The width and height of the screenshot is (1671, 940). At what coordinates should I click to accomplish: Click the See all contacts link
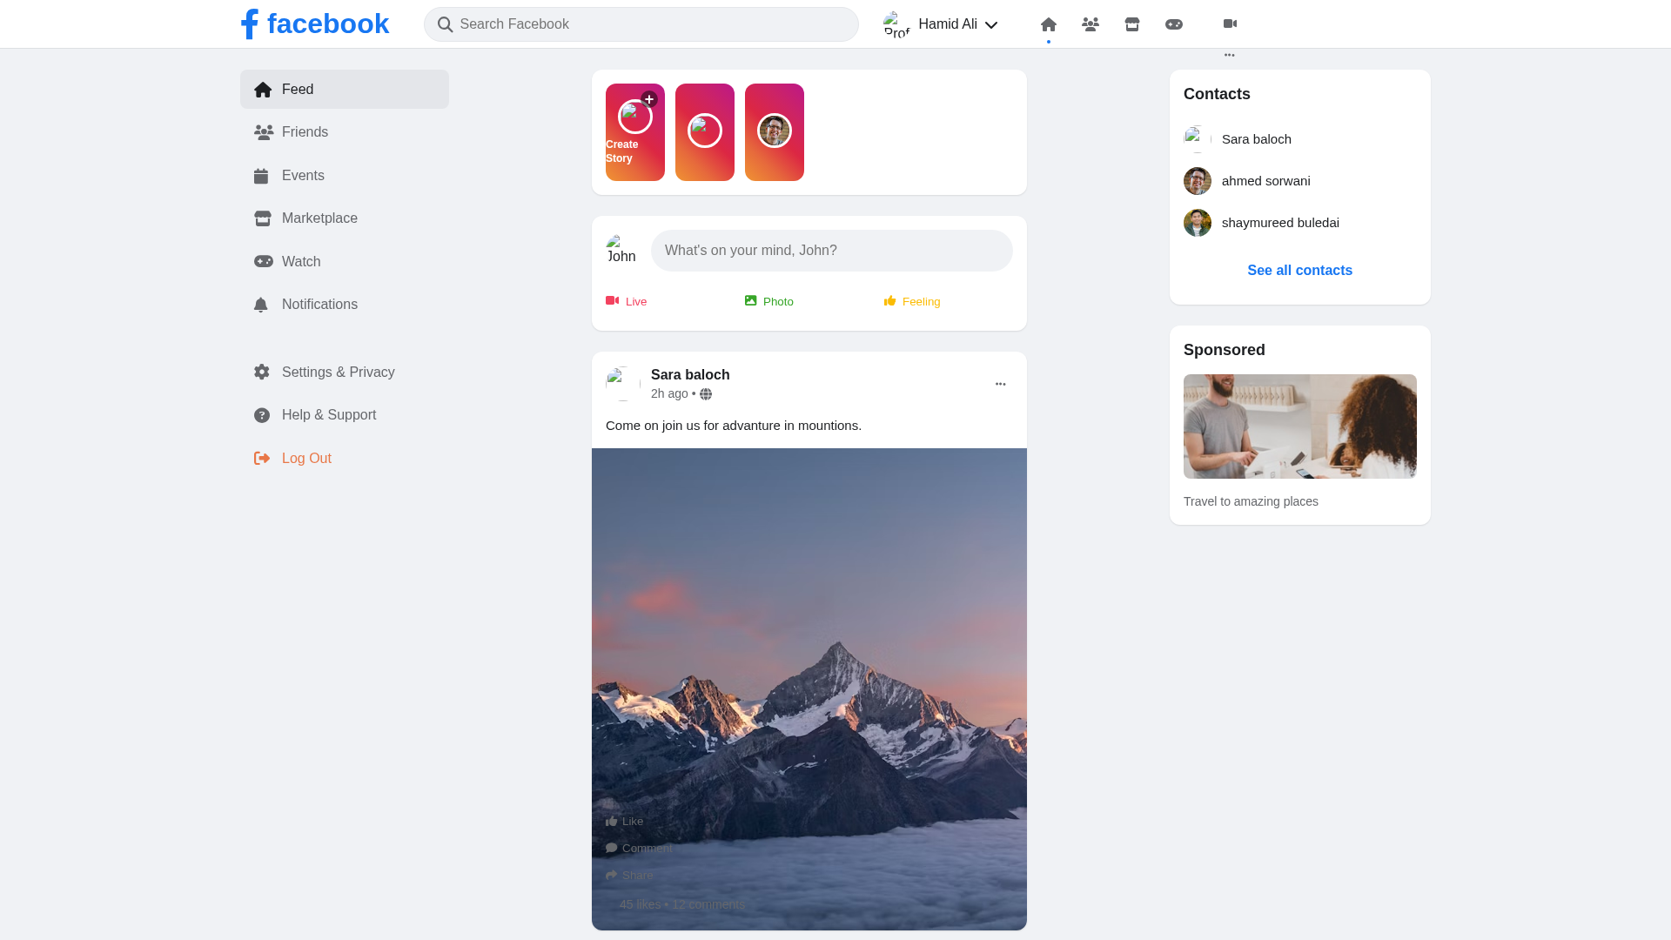(1299, 270)
